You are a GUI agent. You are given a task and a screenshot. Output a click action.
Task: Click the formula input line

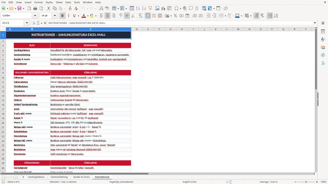click(x=180, y=23)
